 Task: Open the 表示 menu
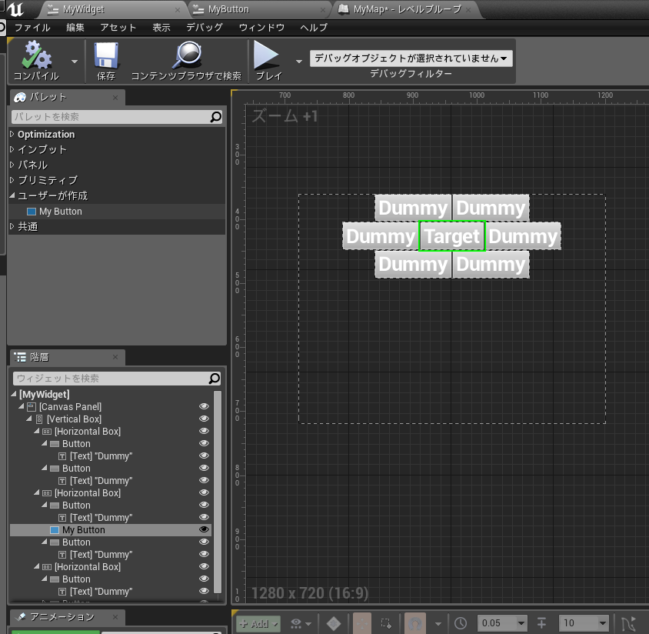click(161, 28)
